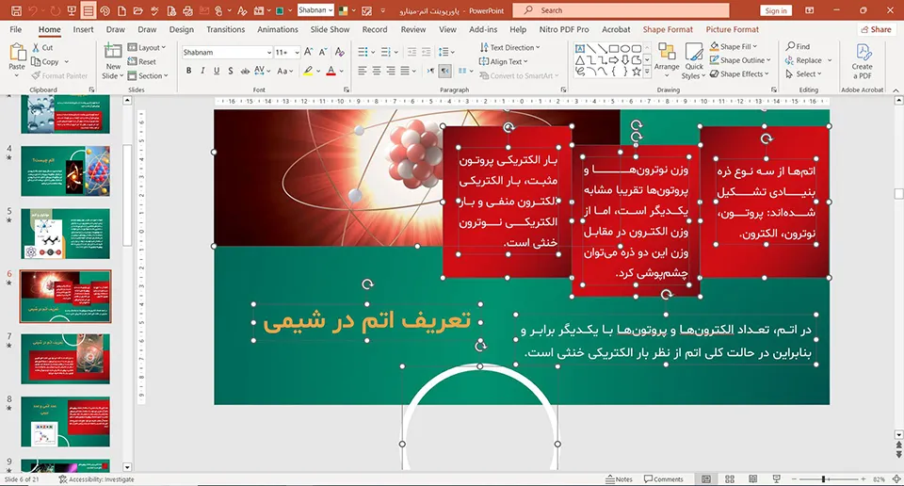The height and width of the screenshot is (486, 904).
Task: Select the Text Box shape in shapes gallery
Action: coord(580,48)
